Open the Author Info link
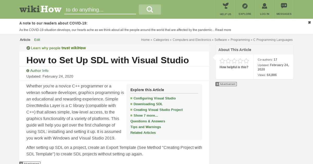 click(x=39, y=71)
